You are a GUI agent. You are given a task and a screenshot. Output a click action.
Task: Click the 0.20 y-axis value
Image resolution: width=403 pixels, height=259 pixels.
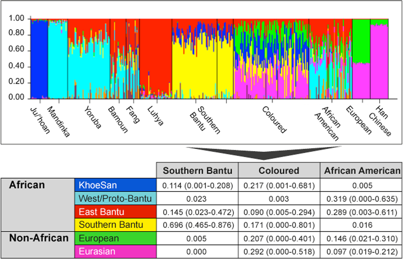tap(16, 82)
